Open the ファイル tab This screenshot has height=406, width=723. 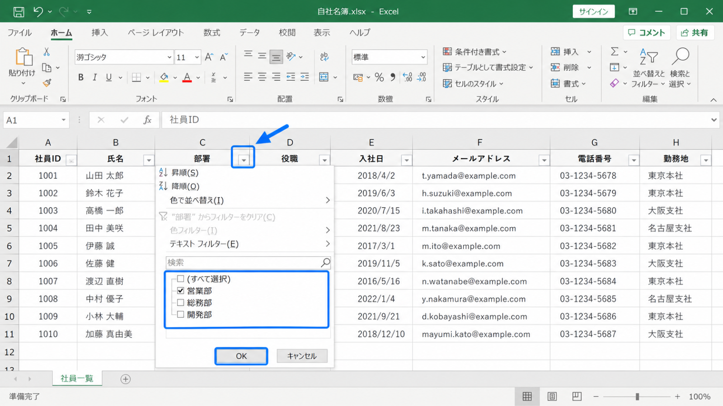[x=19, y=32]
